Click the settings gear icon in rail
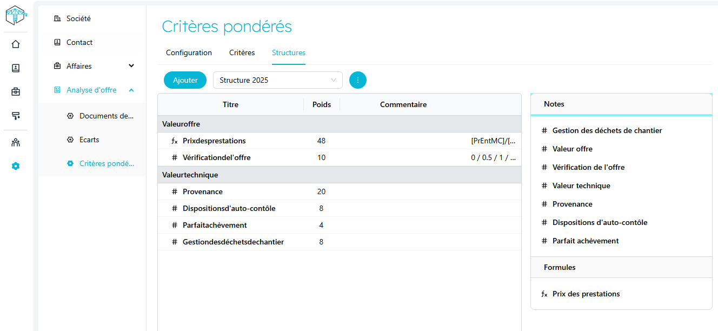The height and width of the screenshot is (331, 718). (16, 166)
